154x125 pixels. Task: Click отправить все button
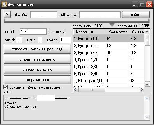click(x=37, y=80)
